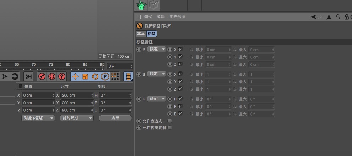
Task: Uncheck the P row X lock checkbox
Action: click(x=180, y=49)
